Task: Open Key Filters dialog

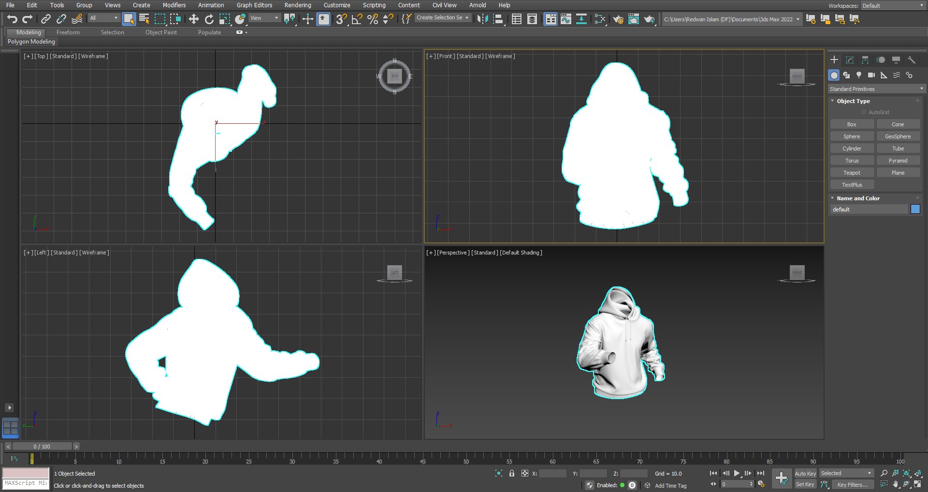Action: (x=853, y=484)
